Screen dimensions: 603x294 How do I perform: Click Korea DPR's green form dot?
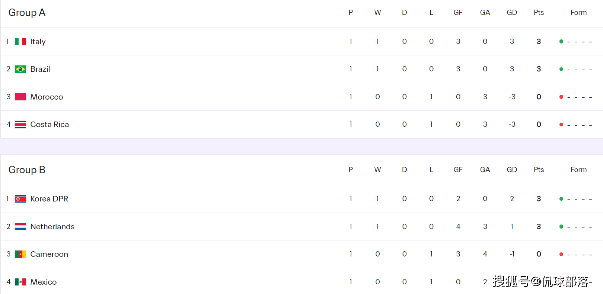pos(561,199)
